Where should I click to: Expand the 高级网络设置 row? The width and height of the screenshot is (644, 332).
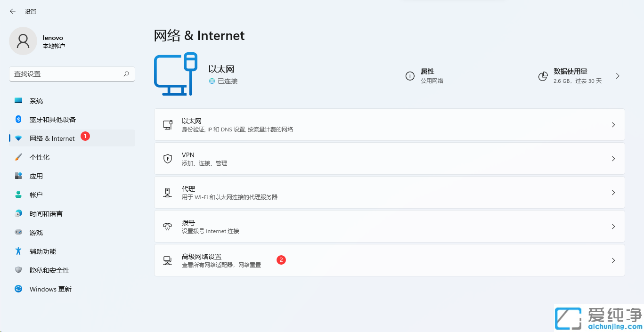389,260
